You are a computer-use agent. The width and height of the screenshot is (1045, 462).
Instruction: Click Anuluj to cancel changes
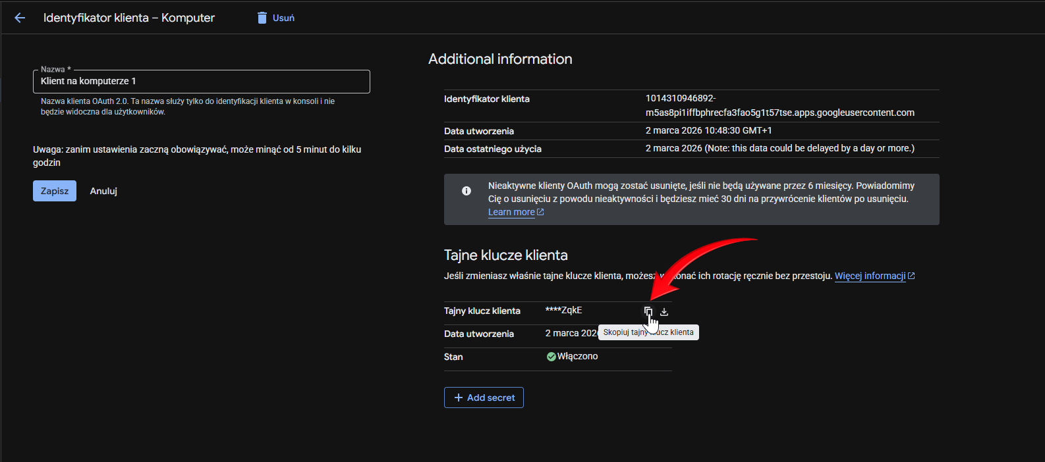click(103, 191)
